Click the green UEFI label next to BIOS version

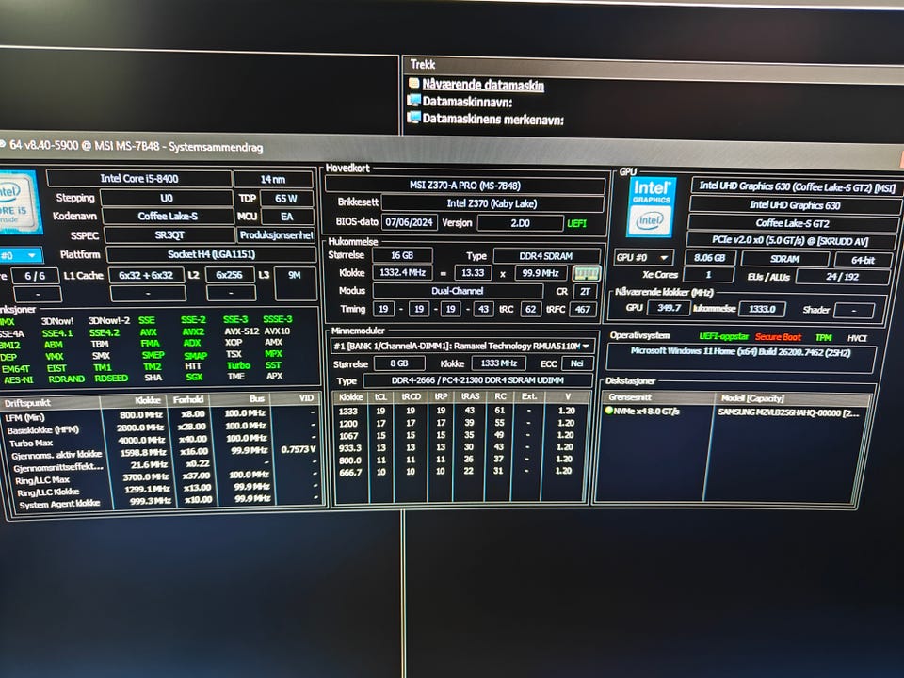click(577, 223)
